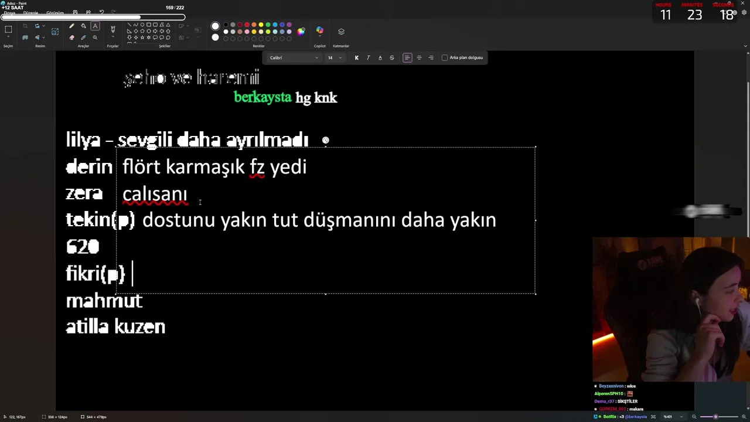Toggle underline text formatting
Viewport: 750px width, 422px height.
380,57
